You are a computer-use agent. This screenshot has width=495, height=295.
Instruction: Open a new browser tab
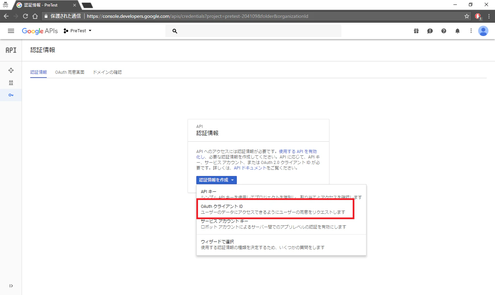click(x=87, y=5)
